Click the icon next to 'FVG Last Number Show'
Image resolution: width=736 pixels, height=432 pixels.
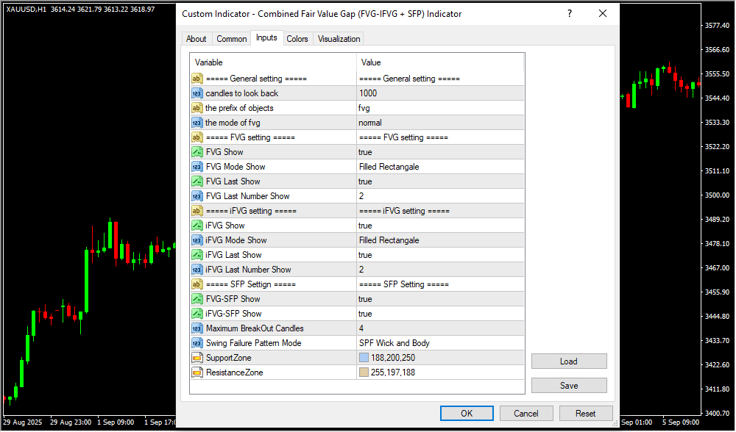[x=197, y=196]
